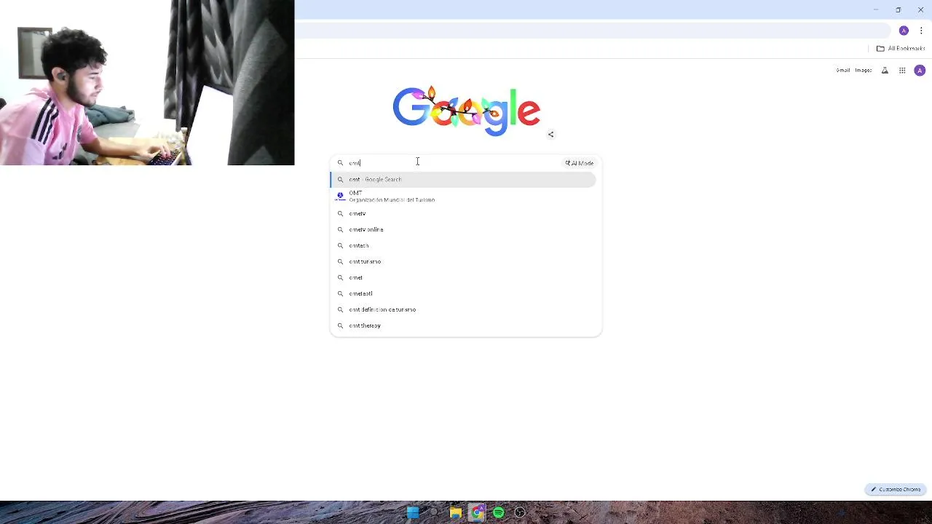The width and height of the screenshot is (932, 524).
Task: Click Customize Chrome button
Action: pyautogui.click(x=896, y=489)
